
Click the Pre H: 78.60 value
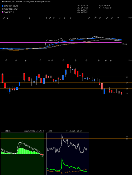(x=82, y=8)
